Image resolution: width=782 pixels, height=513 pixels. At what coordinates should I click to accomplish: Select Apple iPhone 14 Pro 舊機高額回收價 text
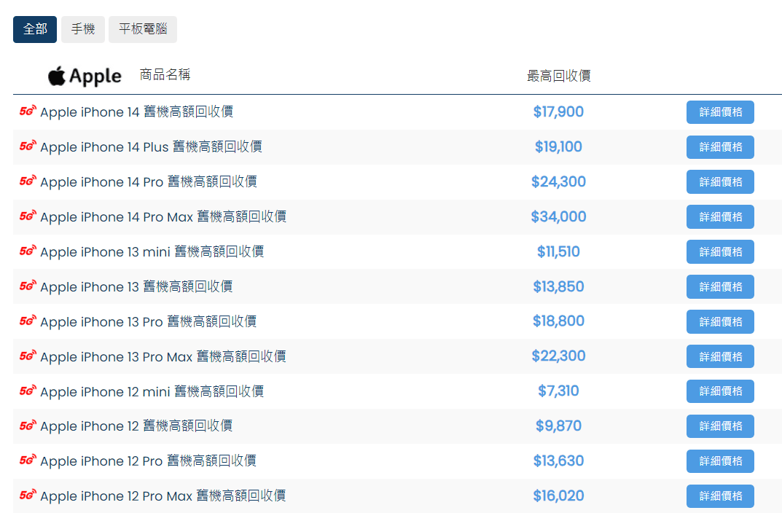tap(149, 181)
